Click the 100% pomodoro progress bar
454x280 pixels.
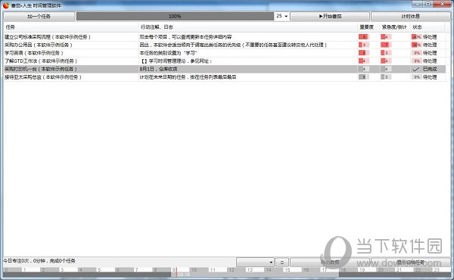pyautogui.click(x=175, y=16)
